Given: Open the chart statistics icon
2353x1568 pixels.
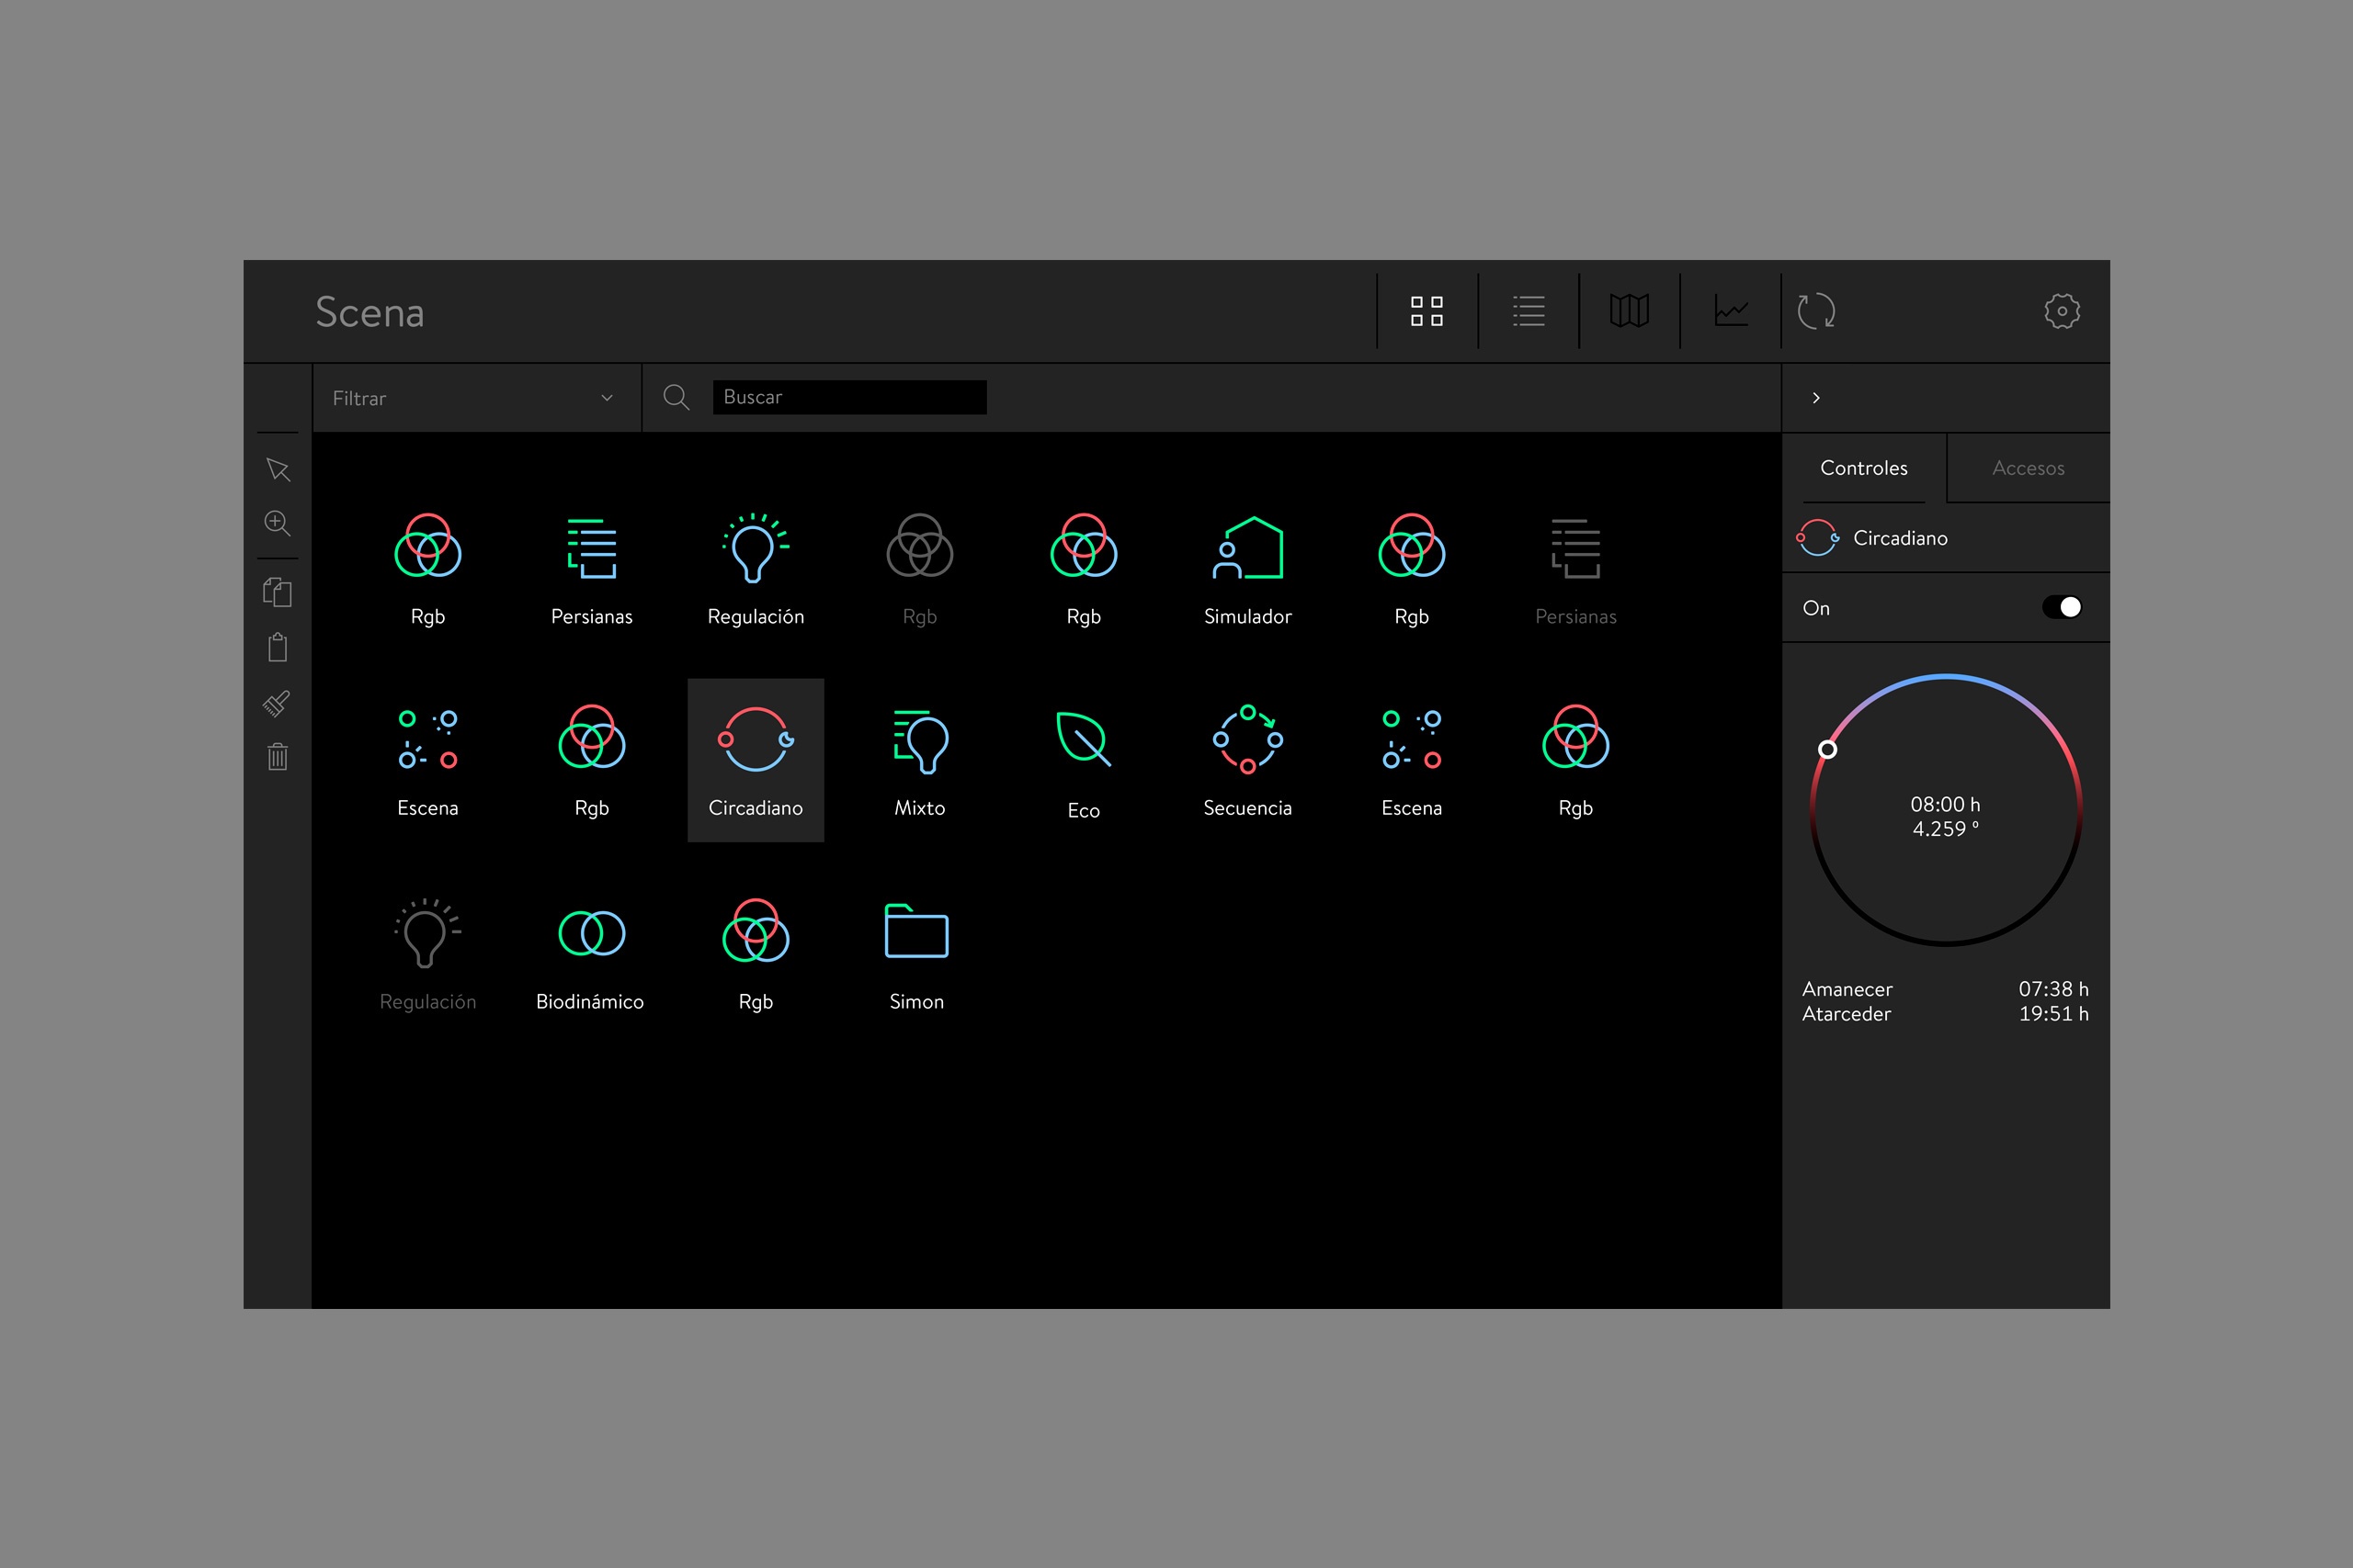Looking at the screenshot, I should point(1731,311).
